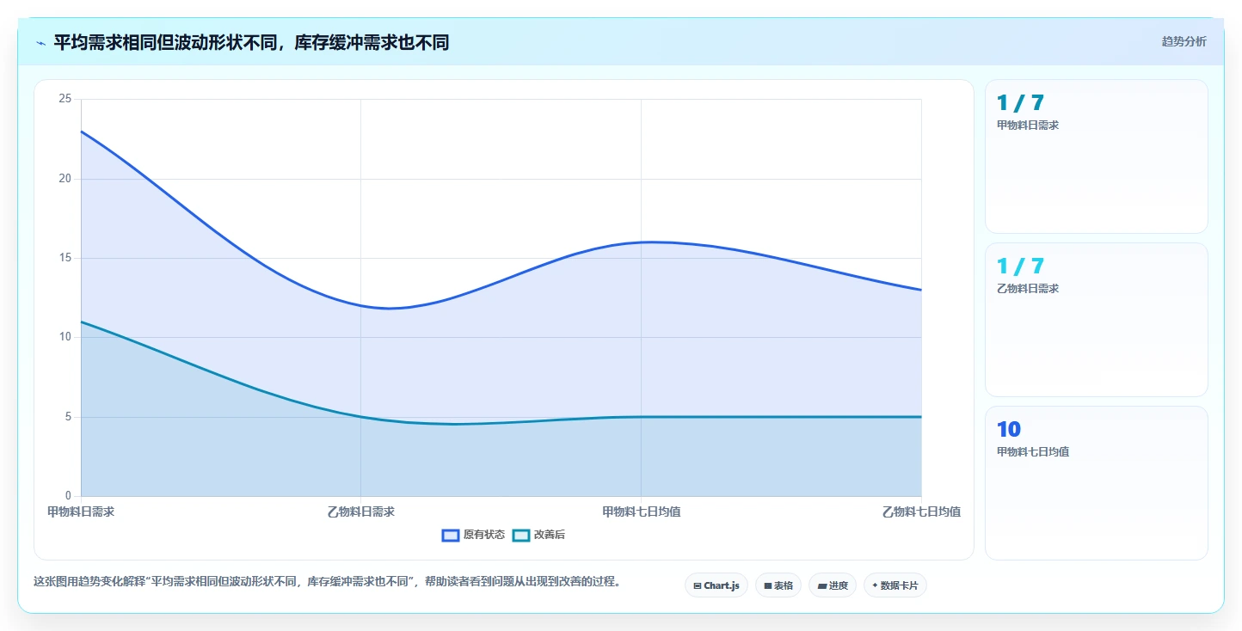
Task: Open the 甲物料日需求 stat card
Action: (1097, 156)
